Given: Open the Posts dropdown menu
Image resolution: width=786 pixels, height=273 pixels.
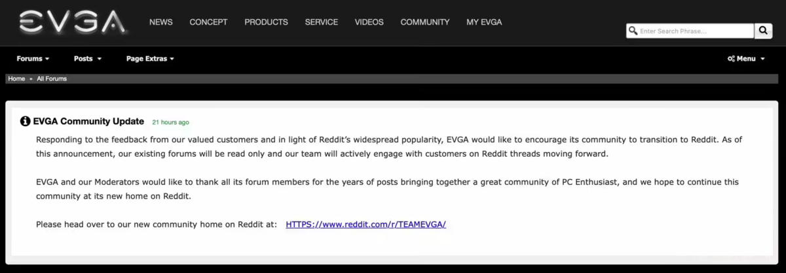Looking at the screenshot, I should (88, 59).
